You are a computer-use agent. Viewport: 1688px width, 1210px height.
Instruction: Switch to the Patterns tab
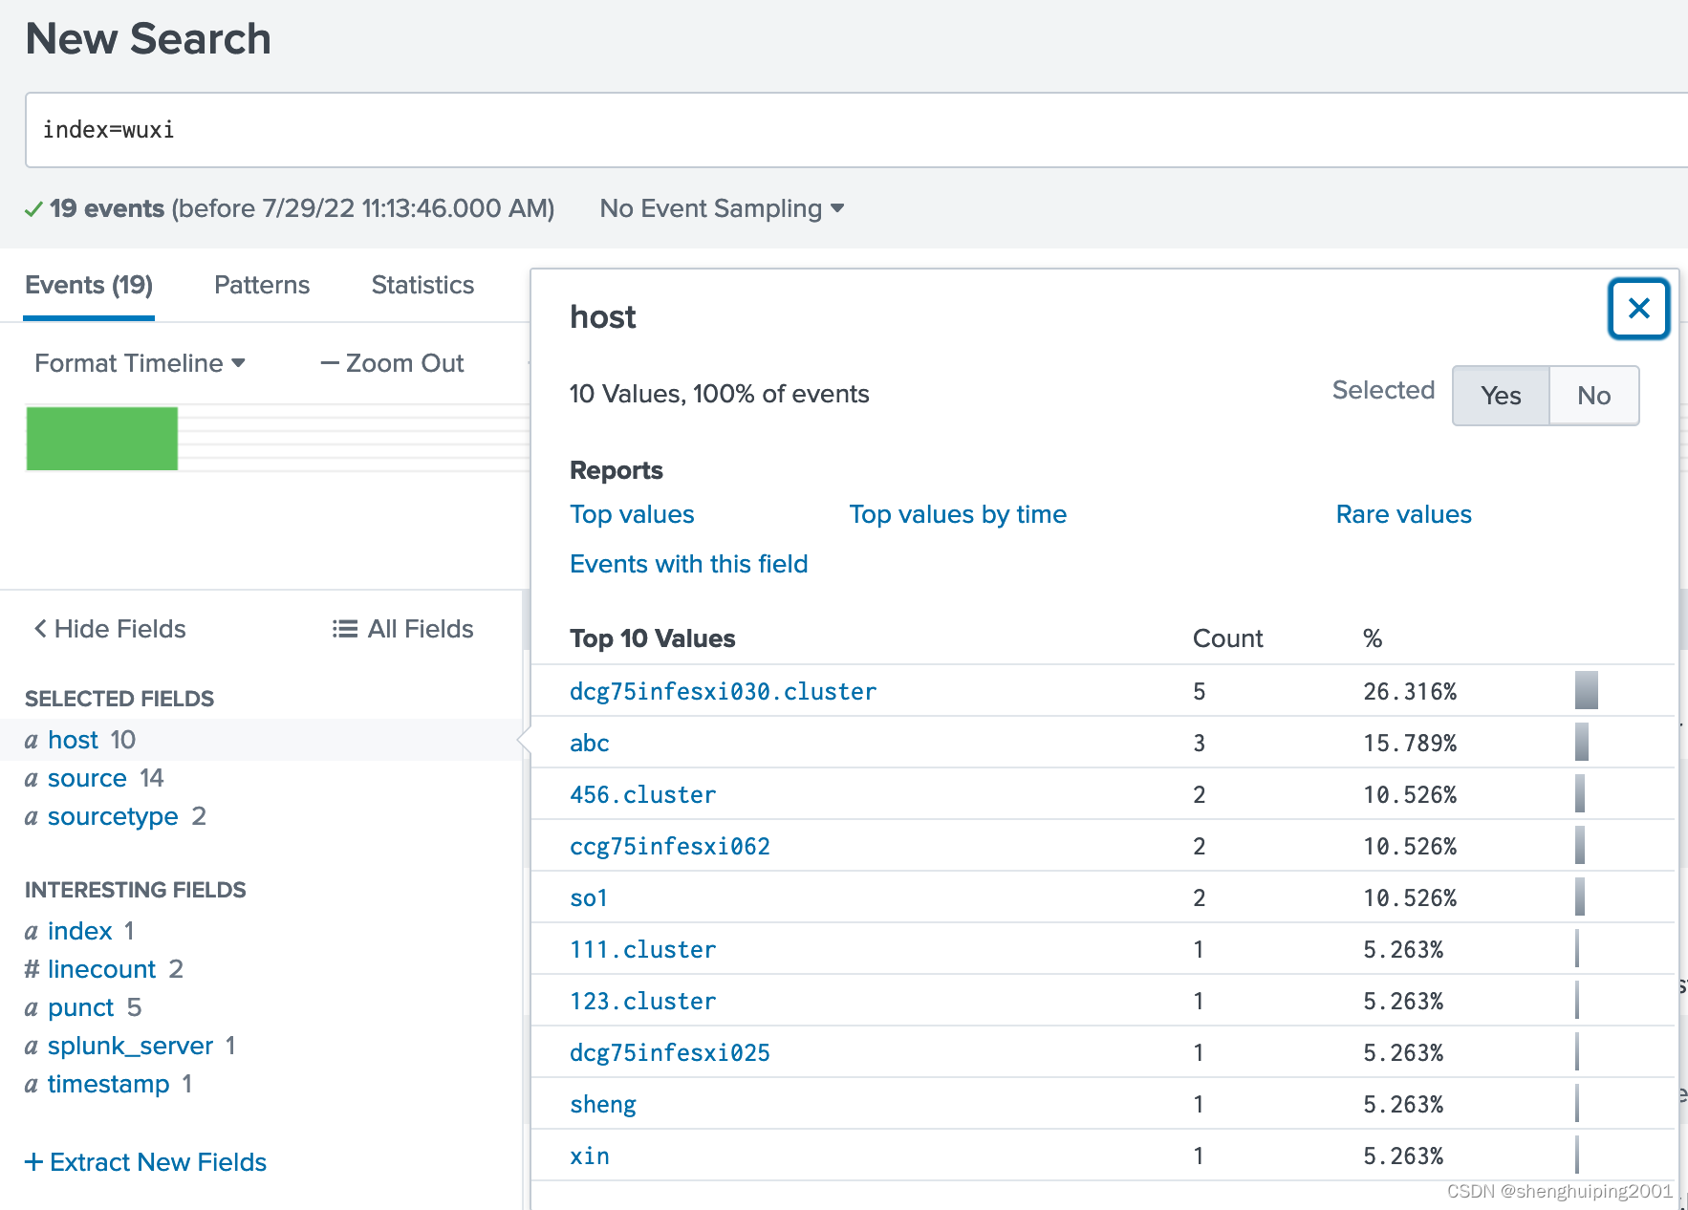pyautogui.click(x=261, y=285)
